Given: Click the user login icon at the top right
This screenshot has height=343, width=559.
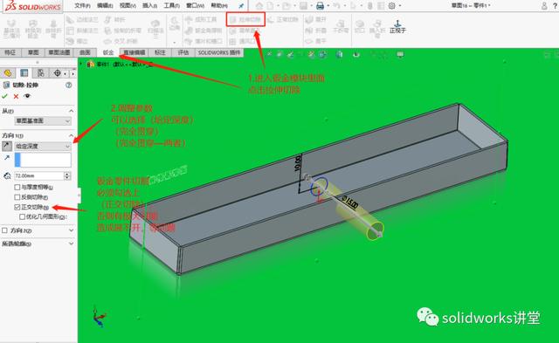Looking at the screenshot, I should (544, 6).
